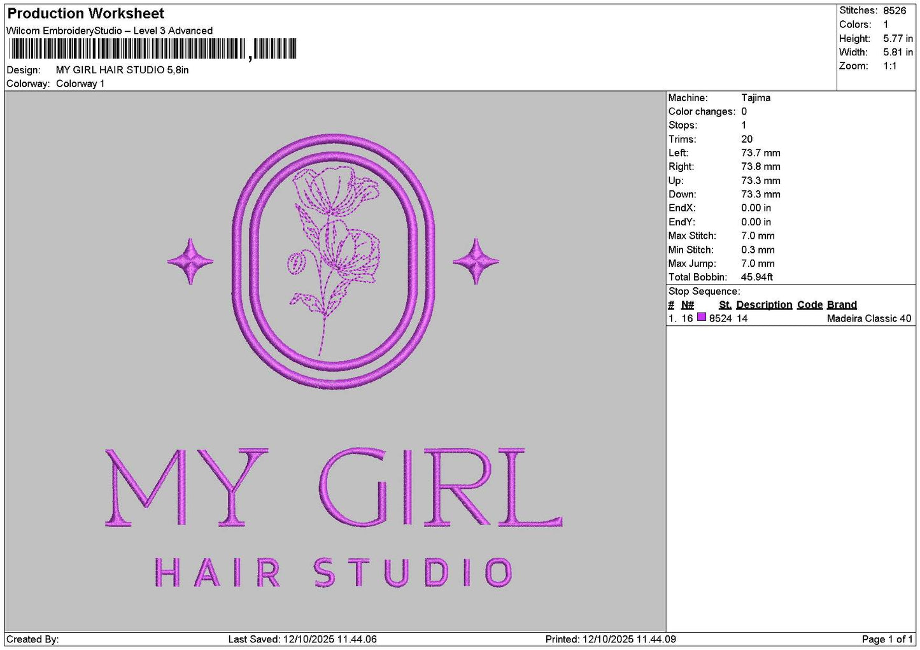Click the 'Production Worksheet' title
This screenshot has width=920, height=650.
point(86,13)
